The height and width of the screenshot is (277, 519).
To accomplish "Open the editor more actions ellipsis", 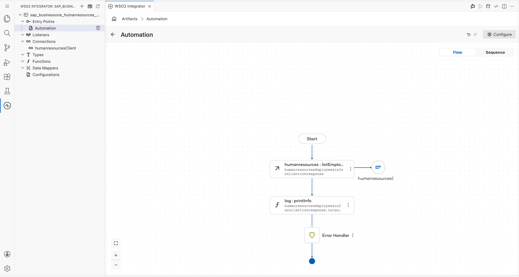I will point(512,6).
